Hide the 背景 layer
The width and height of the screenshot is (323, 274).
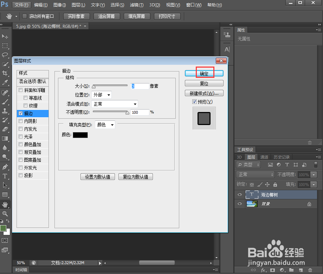239,204
